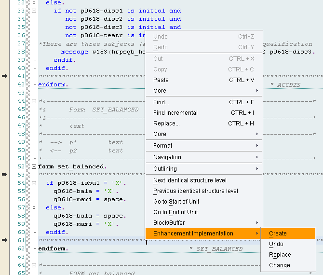Click the enhancement arrow marker at line 53
Image resolution: width=323 pixels, height=275 pixels.
pos(4,174)
